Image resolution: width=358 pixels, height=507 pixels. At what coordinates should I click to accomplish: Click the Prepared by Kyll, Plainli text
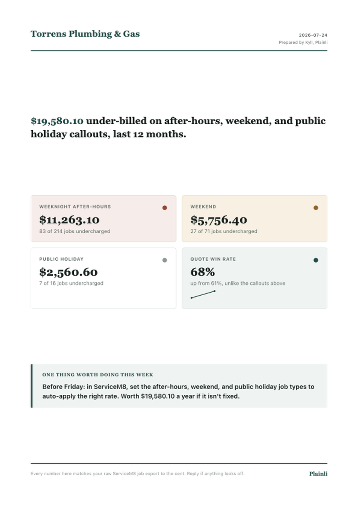coord(303,42)
